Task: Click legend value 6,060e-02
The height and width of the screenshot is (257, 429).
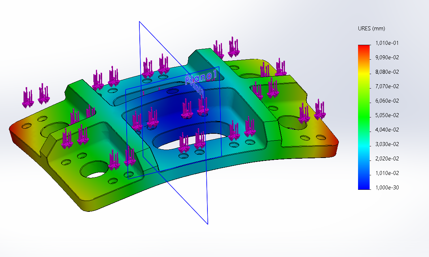Action: (x=387, y=101)
